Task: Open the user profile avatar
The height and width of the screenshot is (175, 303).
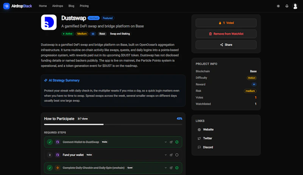Action: click(x=295, y=6)
